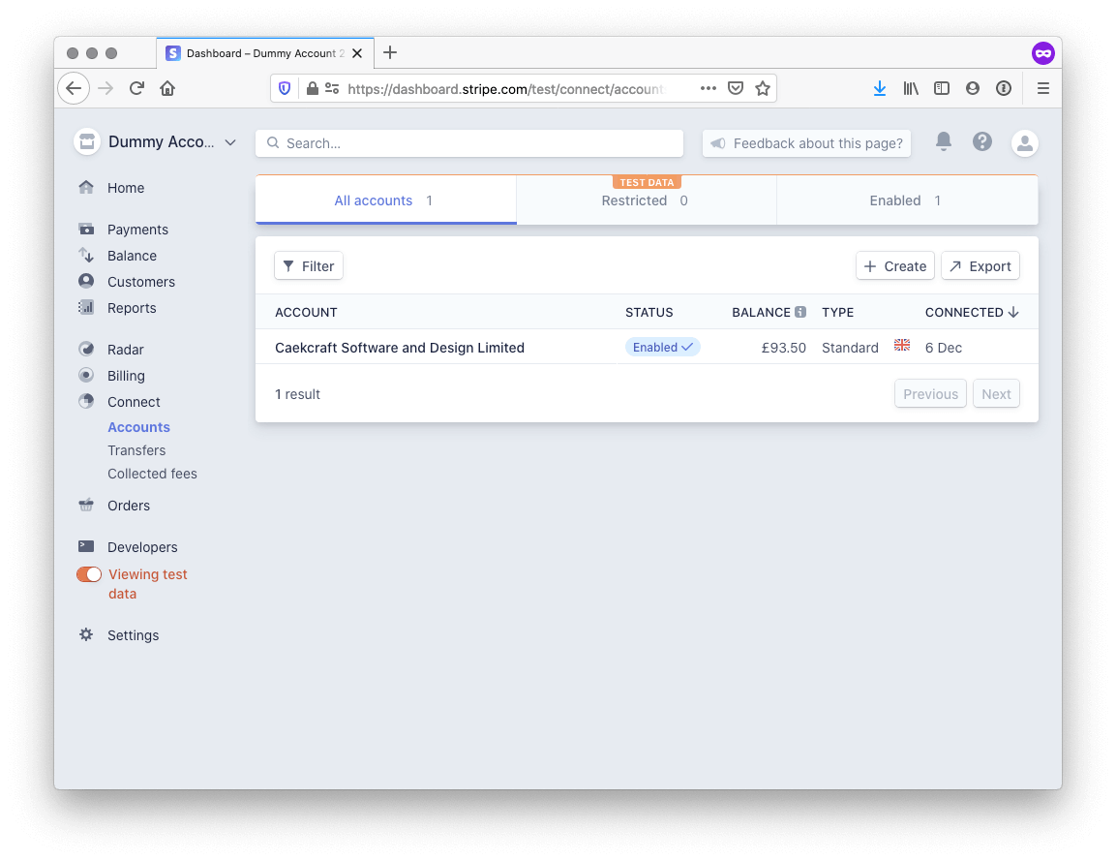The height and width of the screenshot is (861, 1116).
Task: Open Billing via its sidebar icon
Action: point(86,375)
